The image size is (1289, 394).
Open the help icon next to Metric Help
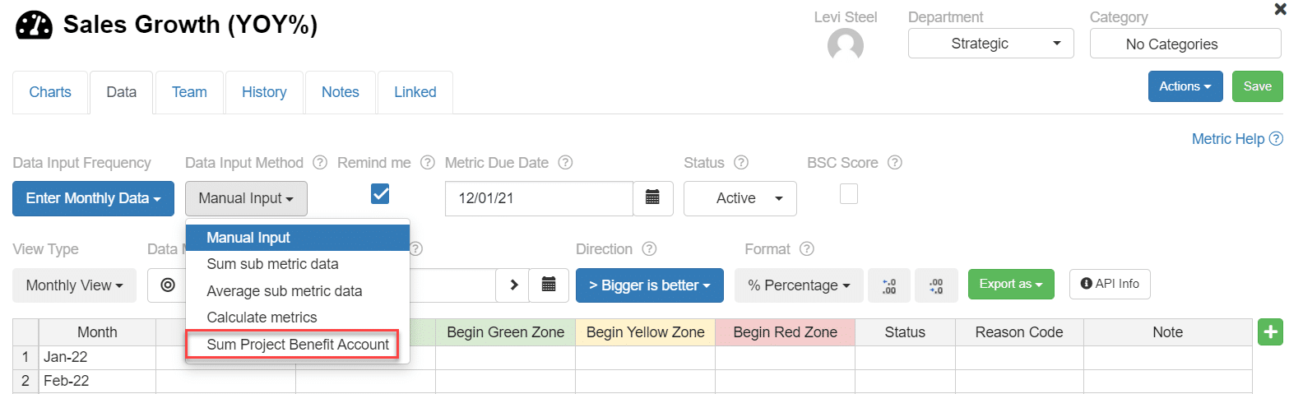(1276, 139)
